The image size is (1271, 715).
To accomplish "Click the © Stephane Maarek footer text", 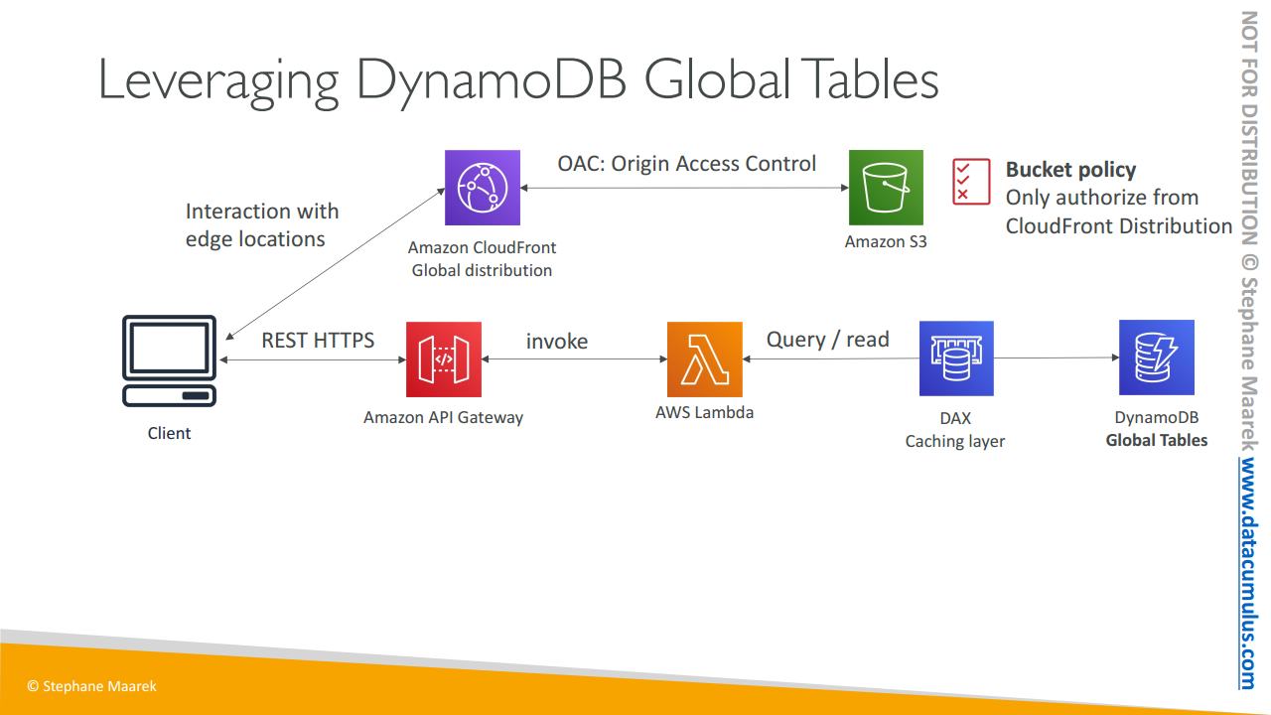I will pyautogui.click(x=91, y=686).
